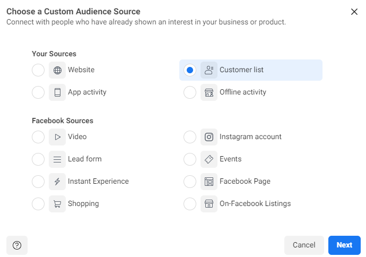
Task: Close the Custom Audience Source dialog
Action: 354,12
